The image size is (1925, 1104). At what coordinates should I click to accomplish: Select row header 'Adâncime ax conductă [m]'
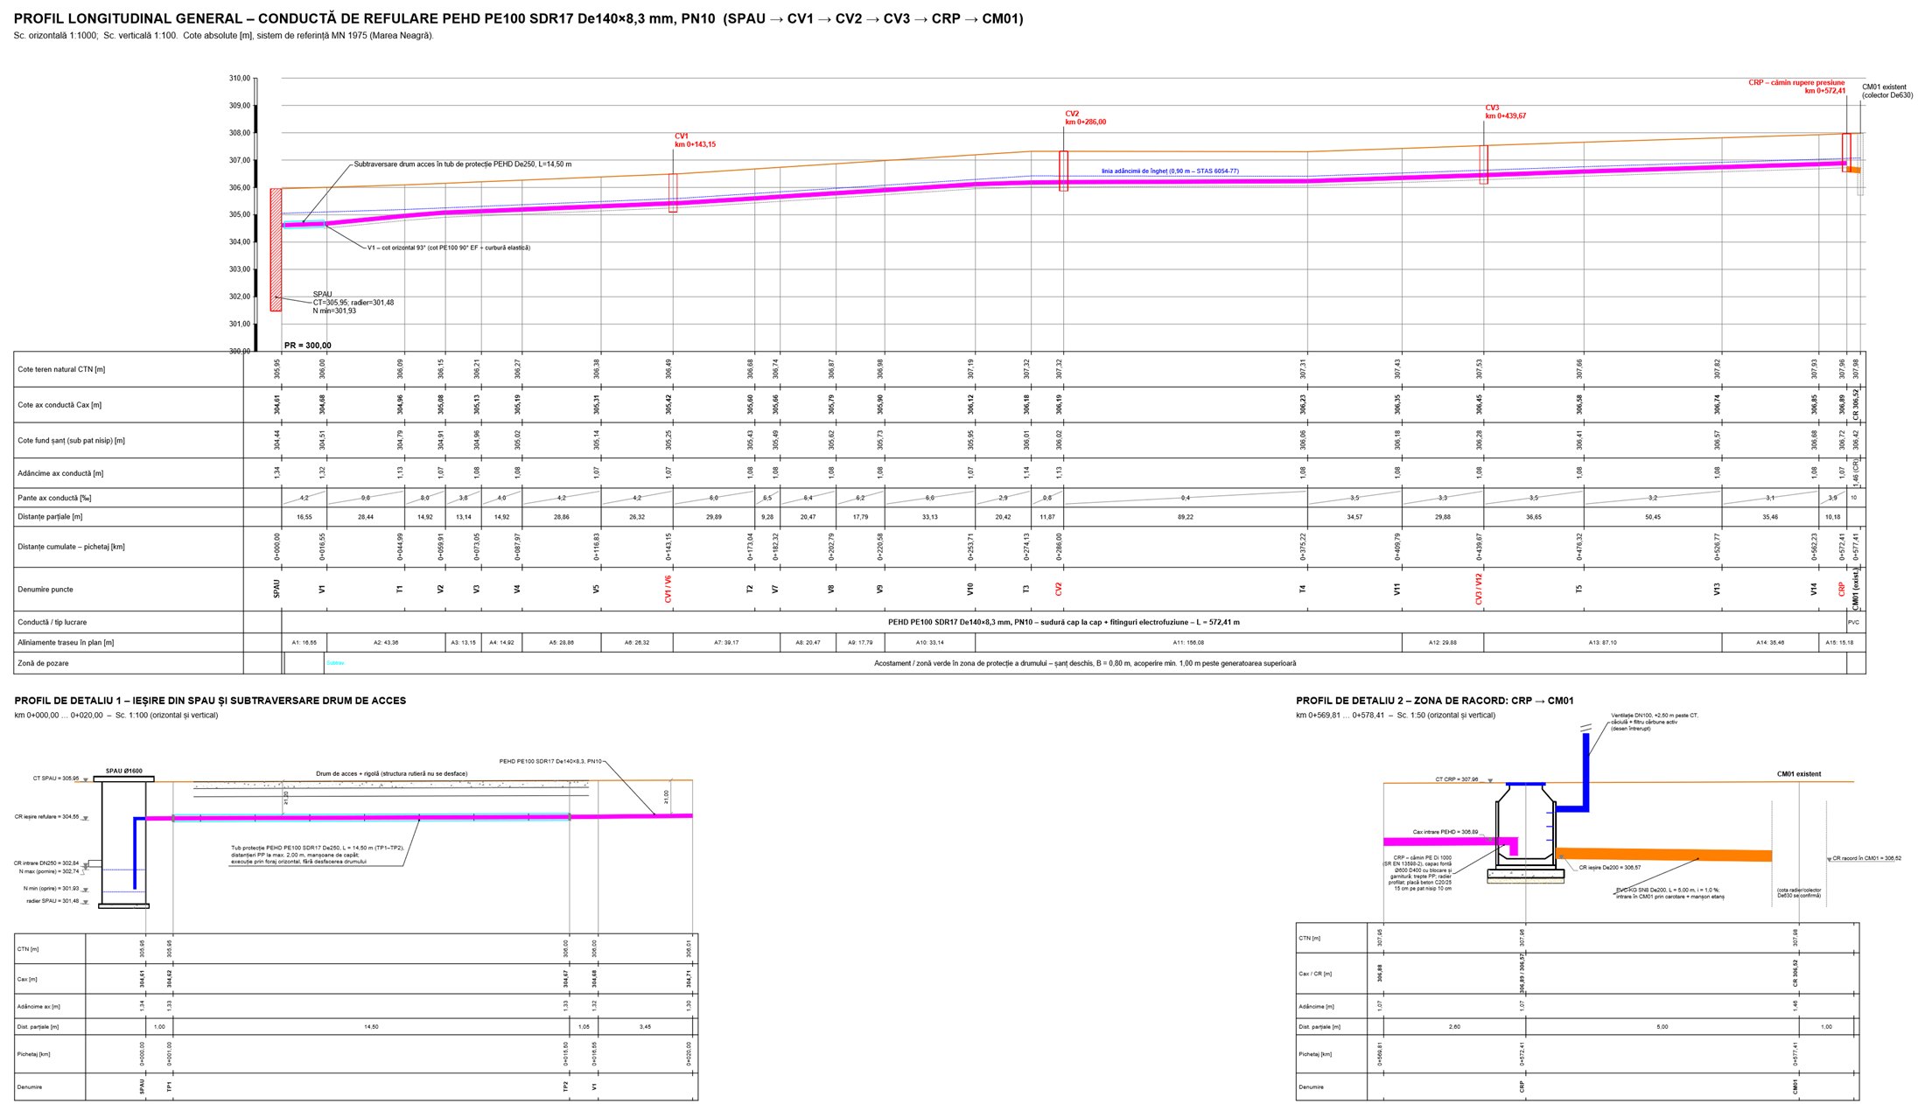tap(60, 473)
